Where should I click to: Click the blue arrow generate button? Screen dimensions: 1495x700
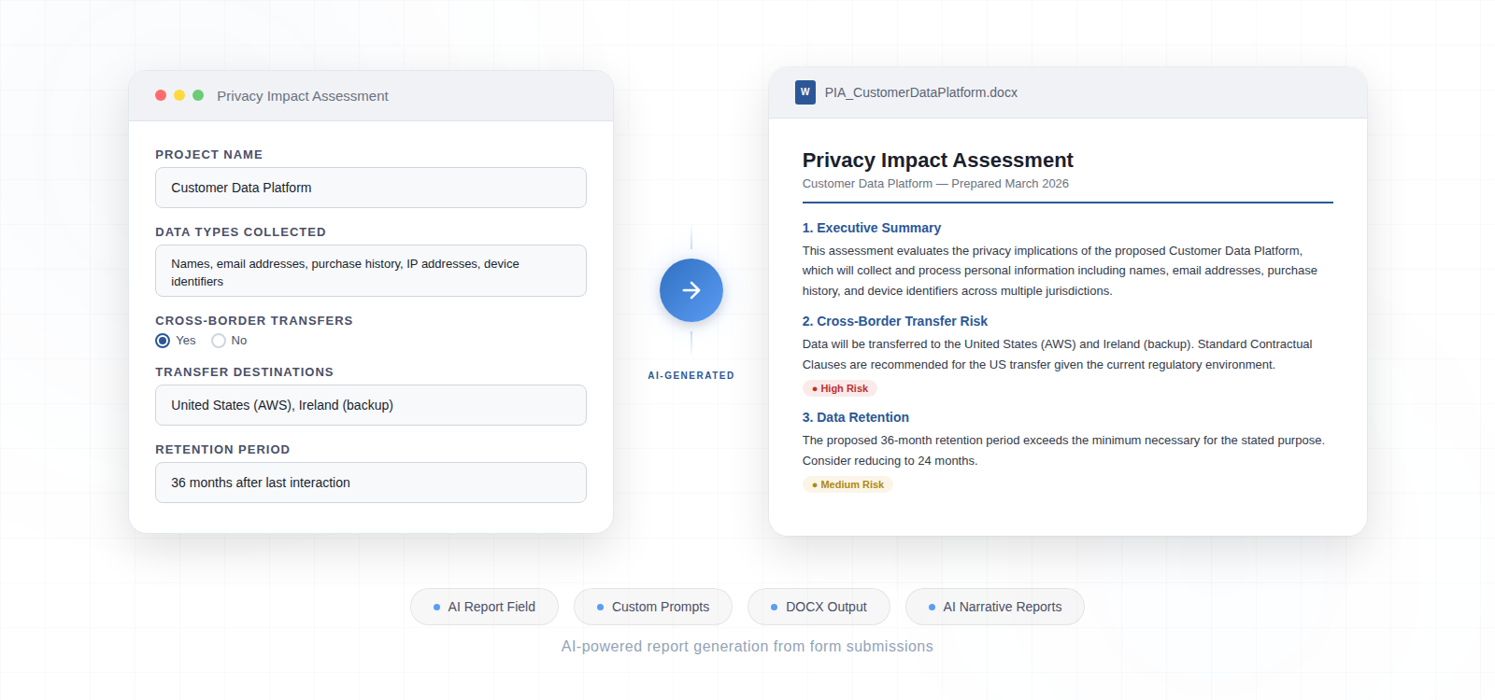click(691, 290)
